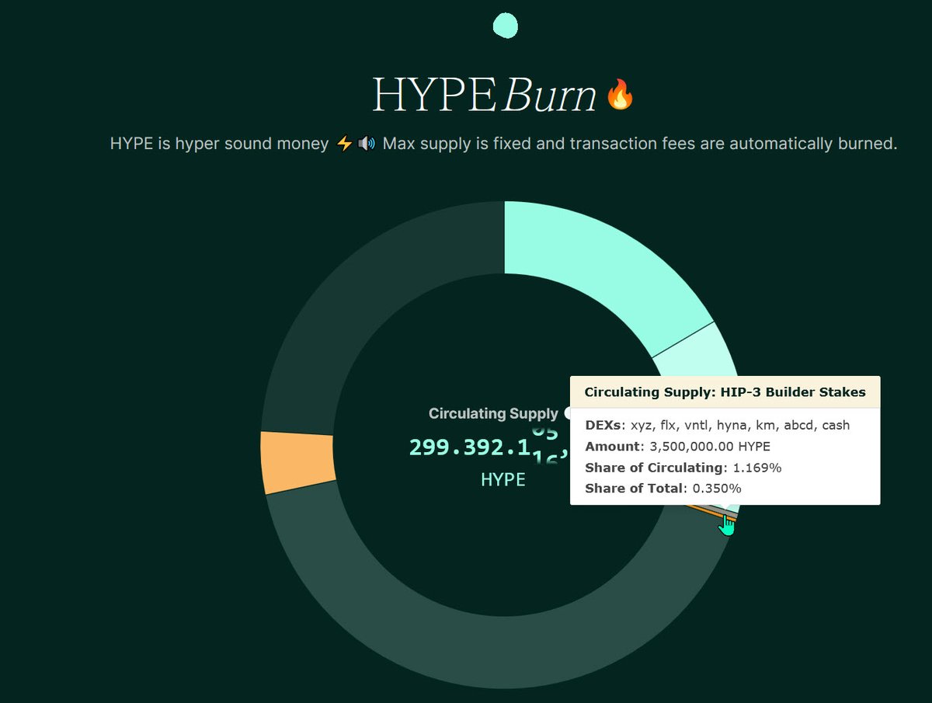
Task: Click the flame emoji beside HYPE Burn
Action: click(x=620, y=95)
